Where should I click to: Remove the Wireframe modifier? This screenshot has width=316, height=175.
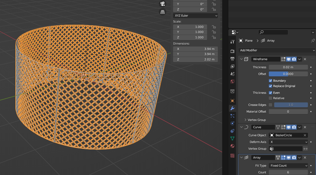pos(305,59)
